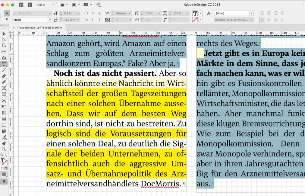Image resolution: width=305 pixels, height=196 pixels.
Task: Select the Type tool in the toolbox
Action: [x=4, y=64]
